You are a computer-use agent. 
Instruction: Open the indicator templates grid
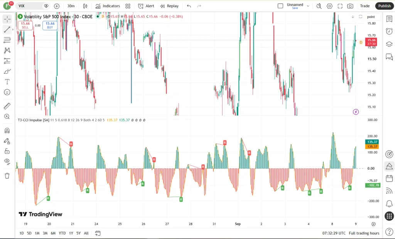128,6
